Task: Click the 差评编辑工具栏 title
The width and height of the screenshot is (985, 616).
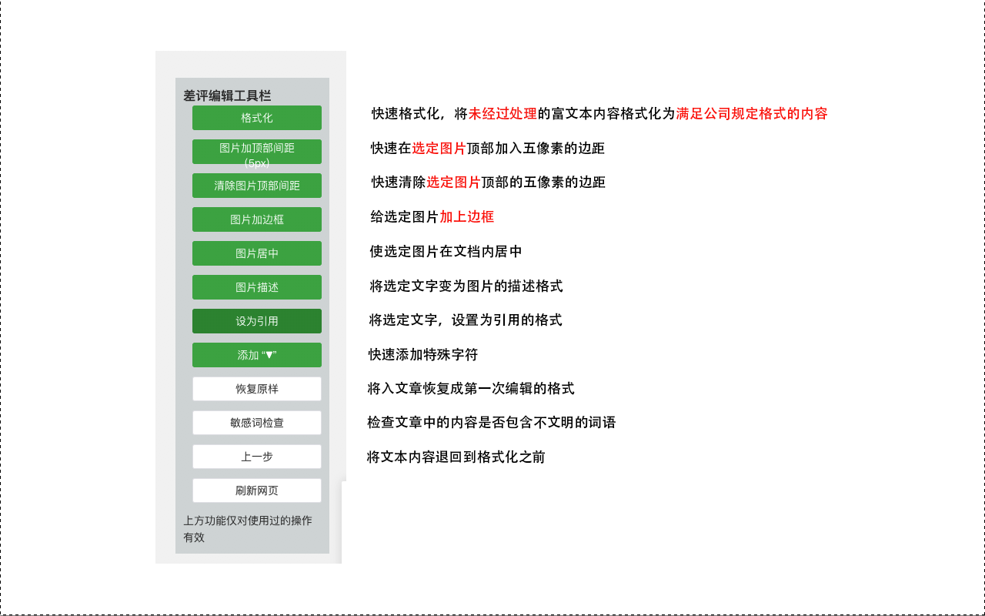Action: (227, 96)
